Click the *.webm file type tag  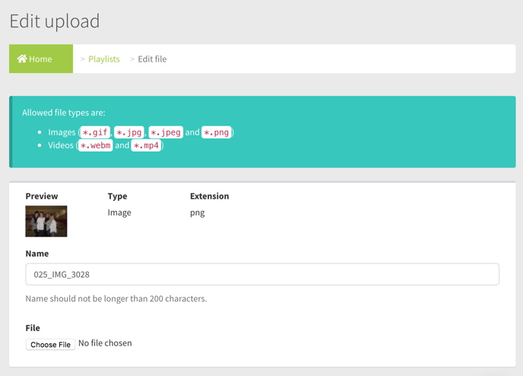[x=96, y=145]
